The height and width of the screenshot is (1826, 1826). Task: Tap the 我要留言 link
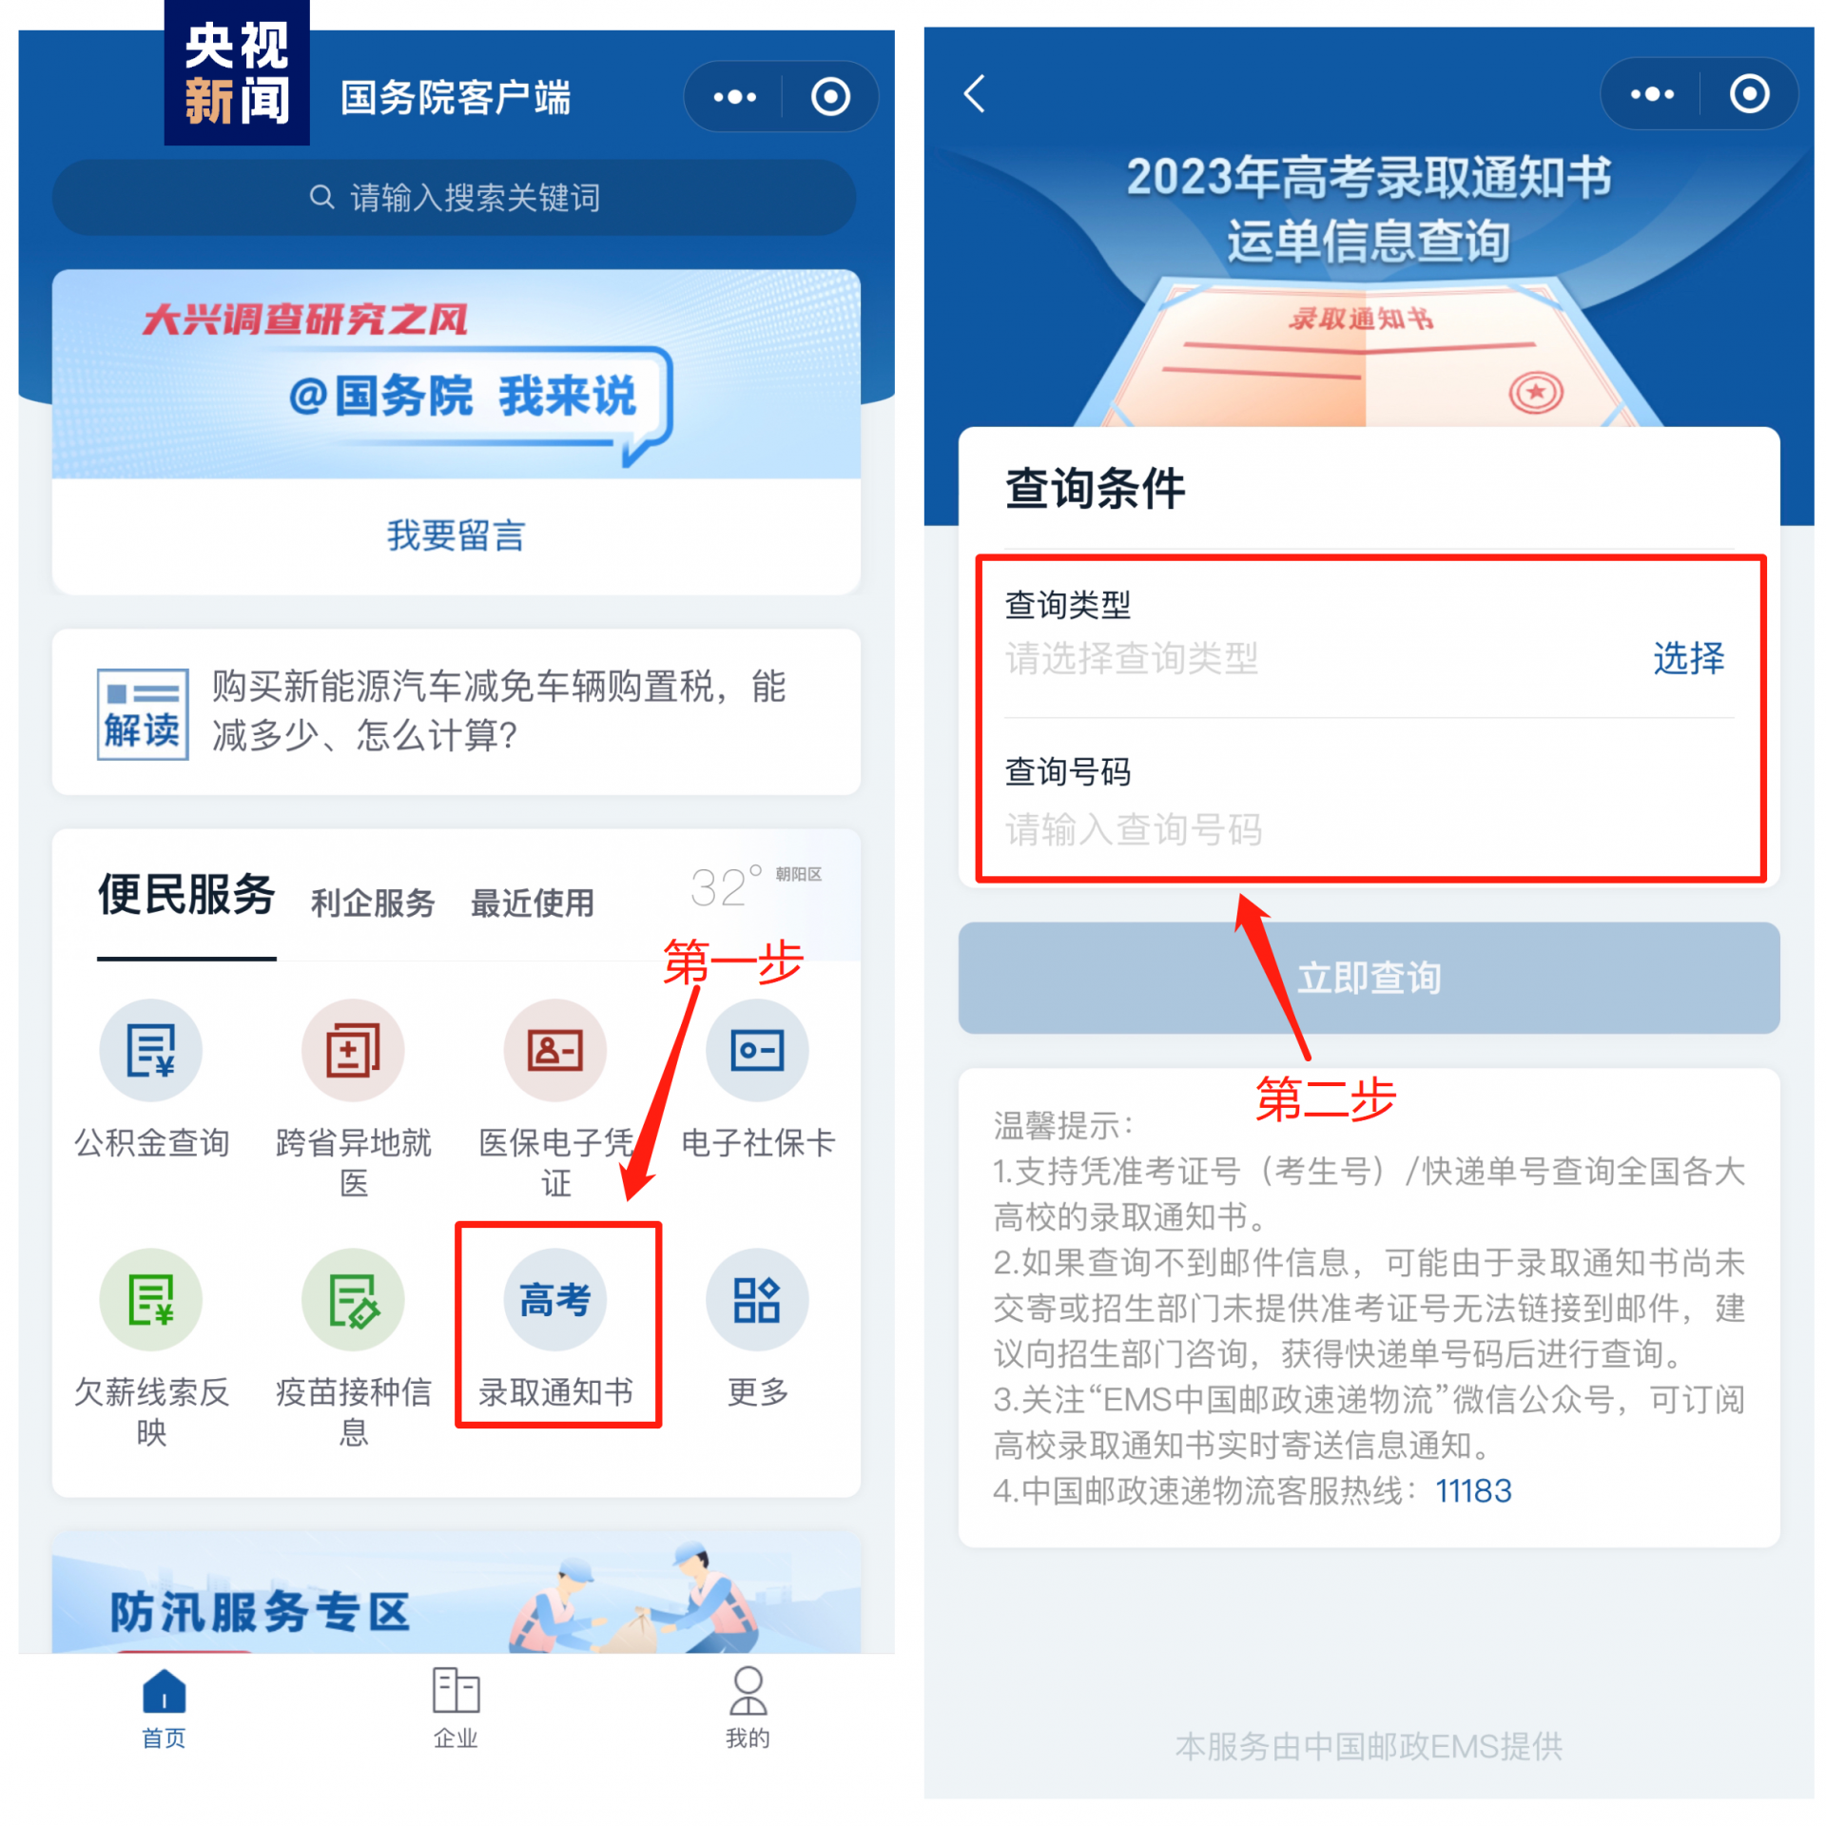tap(456, 535)
